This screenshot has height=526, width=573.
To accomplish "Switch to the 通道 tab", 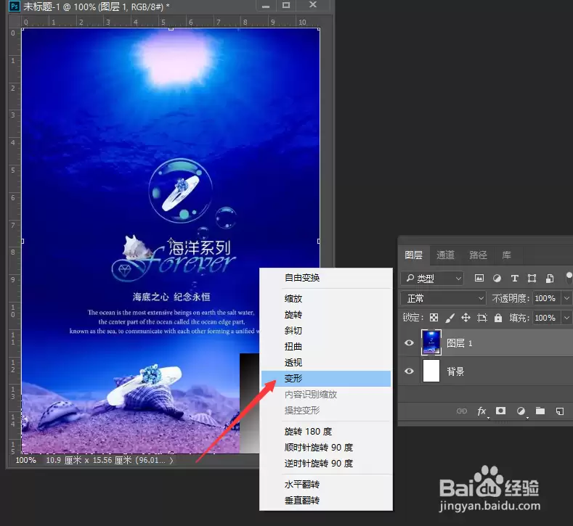I will click(445, 255).
